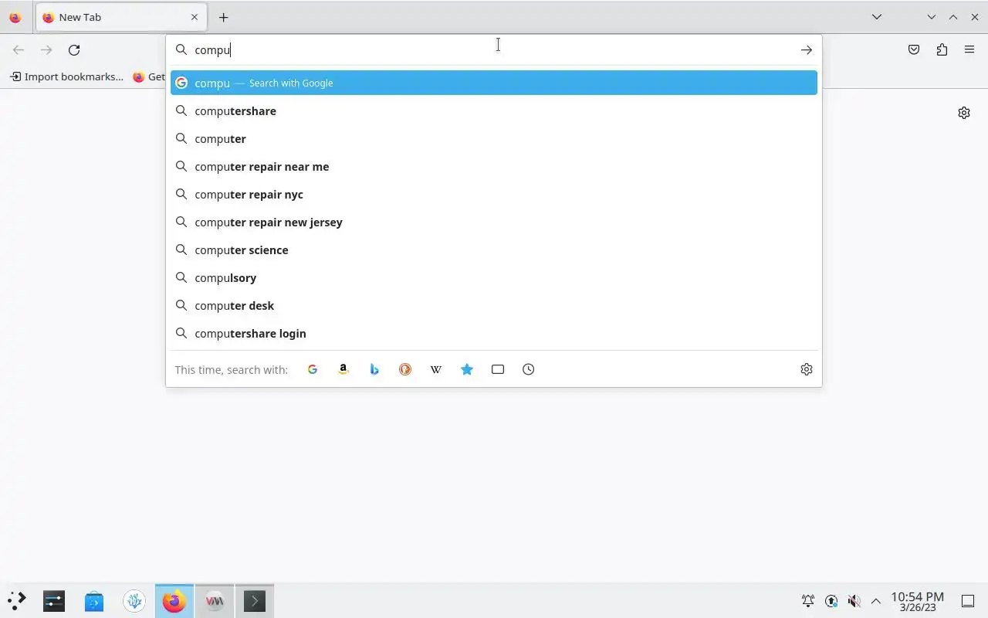Select 'computer repair new jersey' suggestion
988x618 pixels.
pyautogui.click(x=494, y=222)
